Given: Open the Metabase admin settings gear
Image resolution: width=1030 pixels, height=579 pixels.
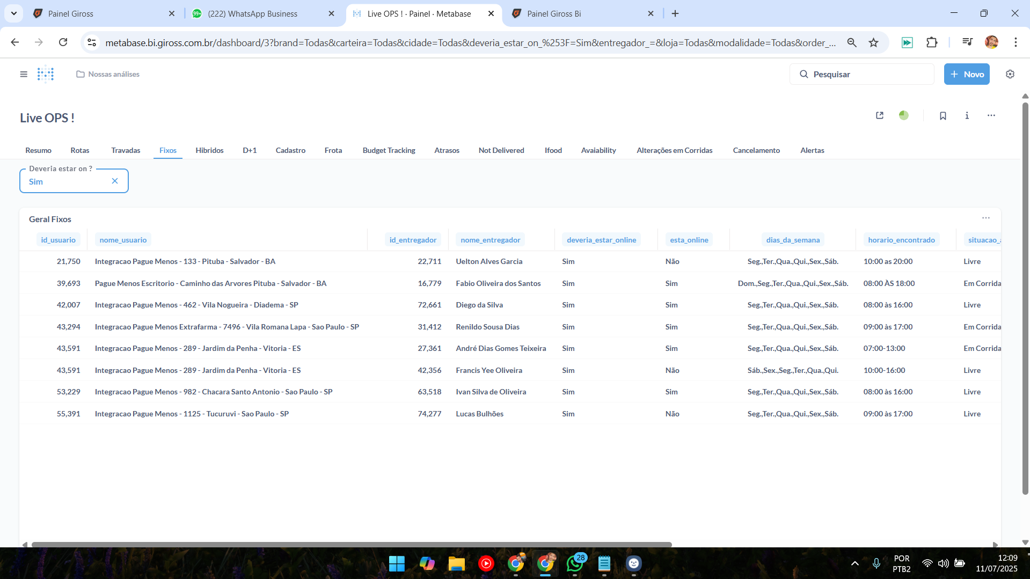Looking at the screenshot, I should [1010, 74].
